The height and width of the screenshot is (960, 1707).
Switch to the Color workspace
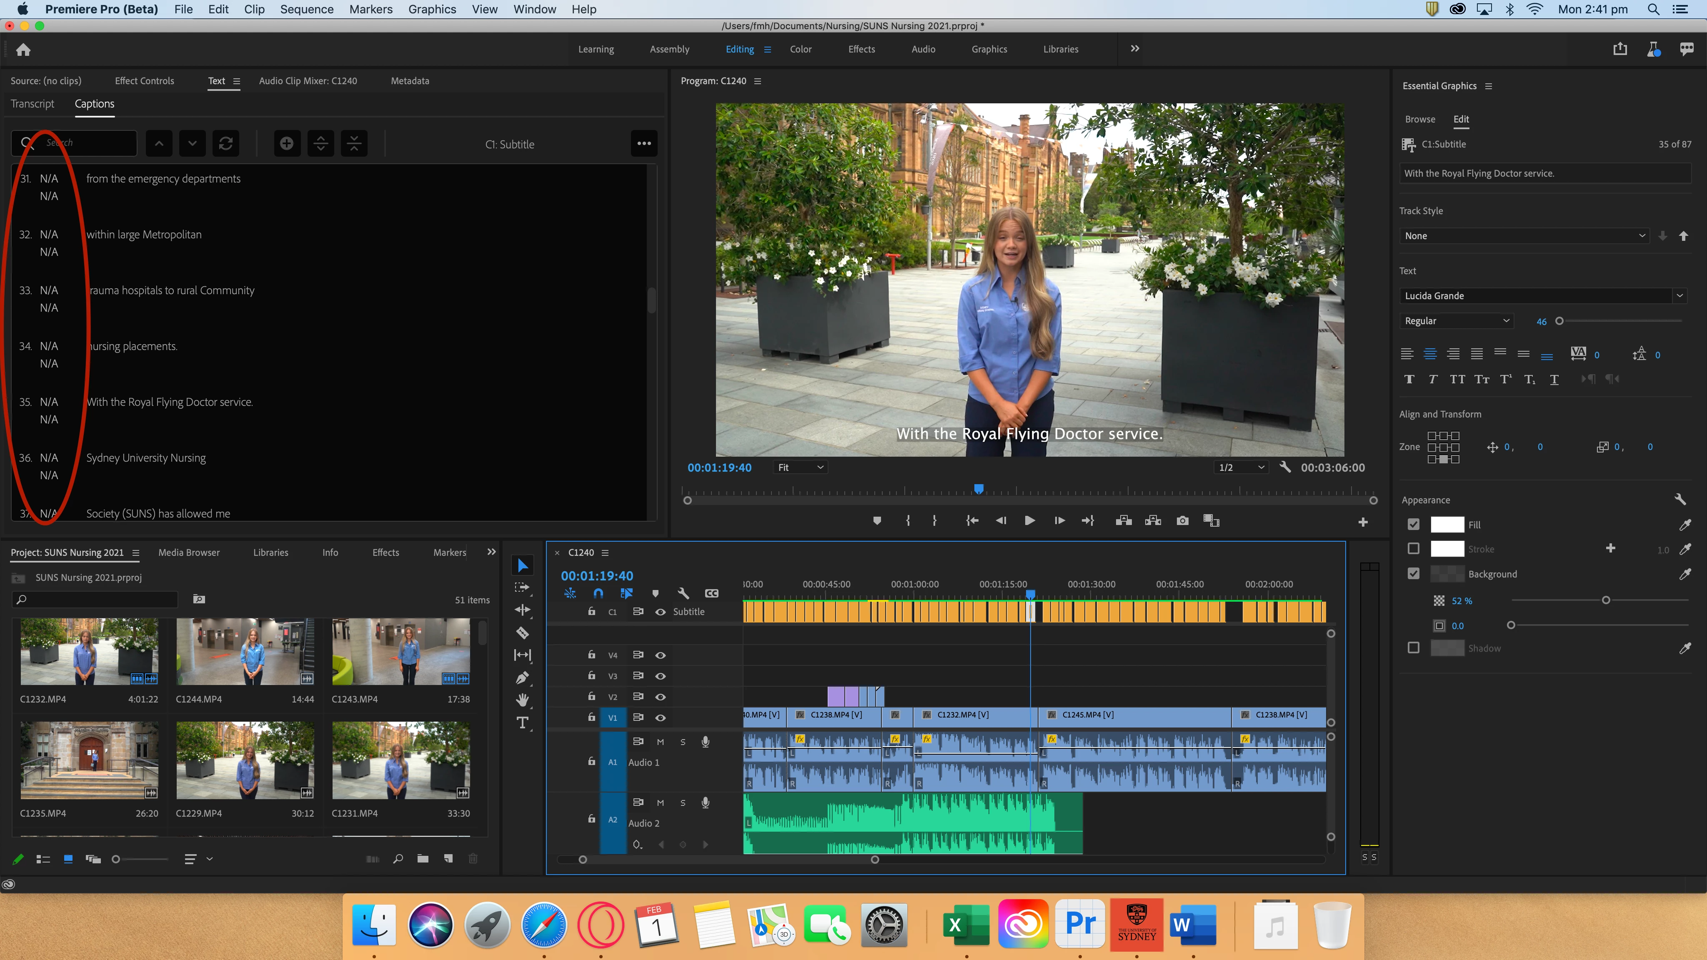pos(801,49)
